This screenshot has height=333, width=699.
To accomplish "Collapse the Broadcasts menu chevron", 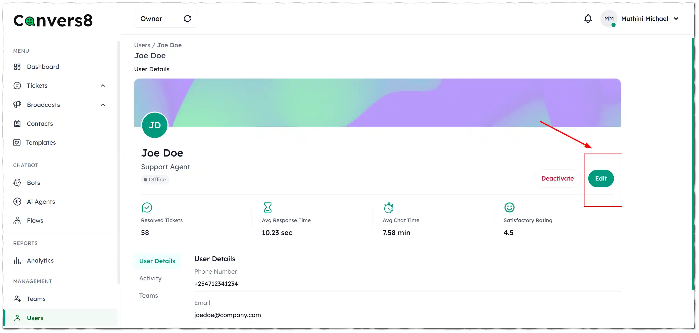I will point(103,105).
